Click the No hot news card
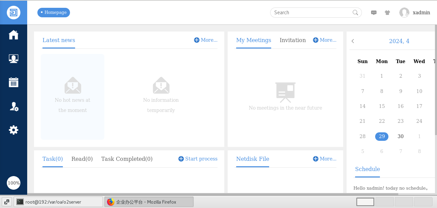This screenshot has width=437, height=208. 73,97
